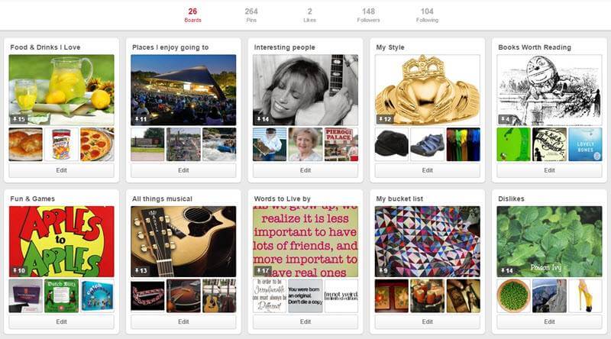Open the pepperoni pizza thumbnail
This screenshot has height=339, width=611.
click(x=97, y=144)
